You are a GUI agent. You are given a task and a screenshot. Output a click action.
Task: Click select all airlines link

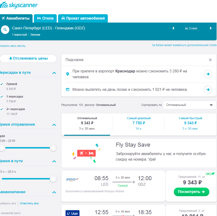point(8,203)
